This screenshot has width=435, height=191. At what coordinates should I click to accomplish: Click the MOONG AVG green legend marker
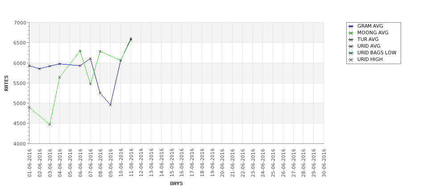click(x=351, y=33)
